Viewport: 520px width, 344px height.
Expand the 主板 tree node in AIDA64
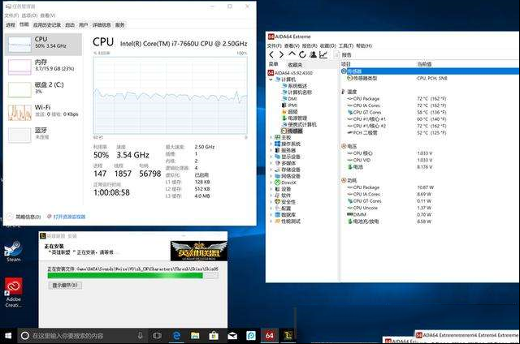point(271,137)
